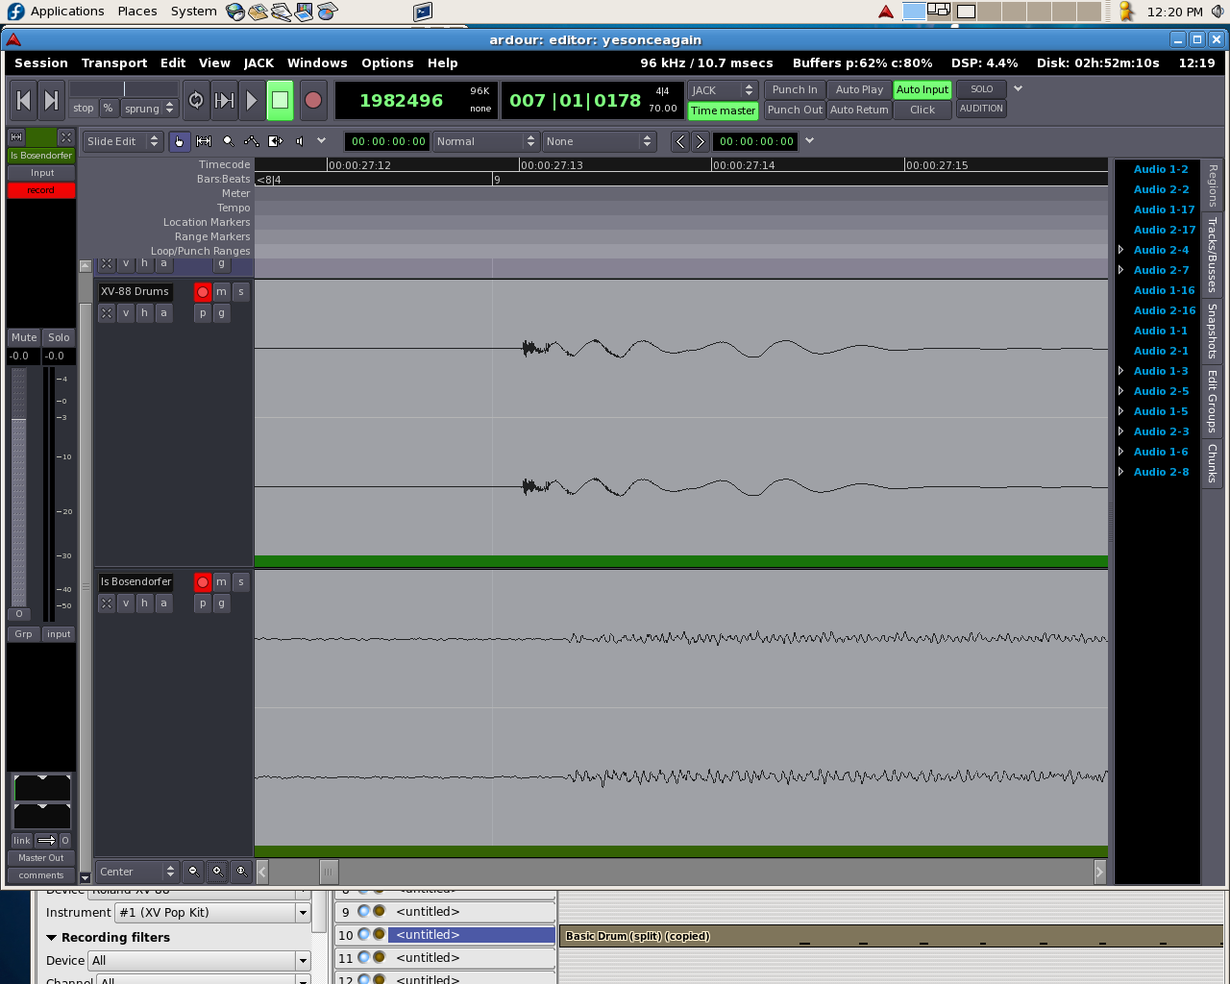
Task: Select the zoom magnifier mouse tool
Action: (x=228, y=141)
